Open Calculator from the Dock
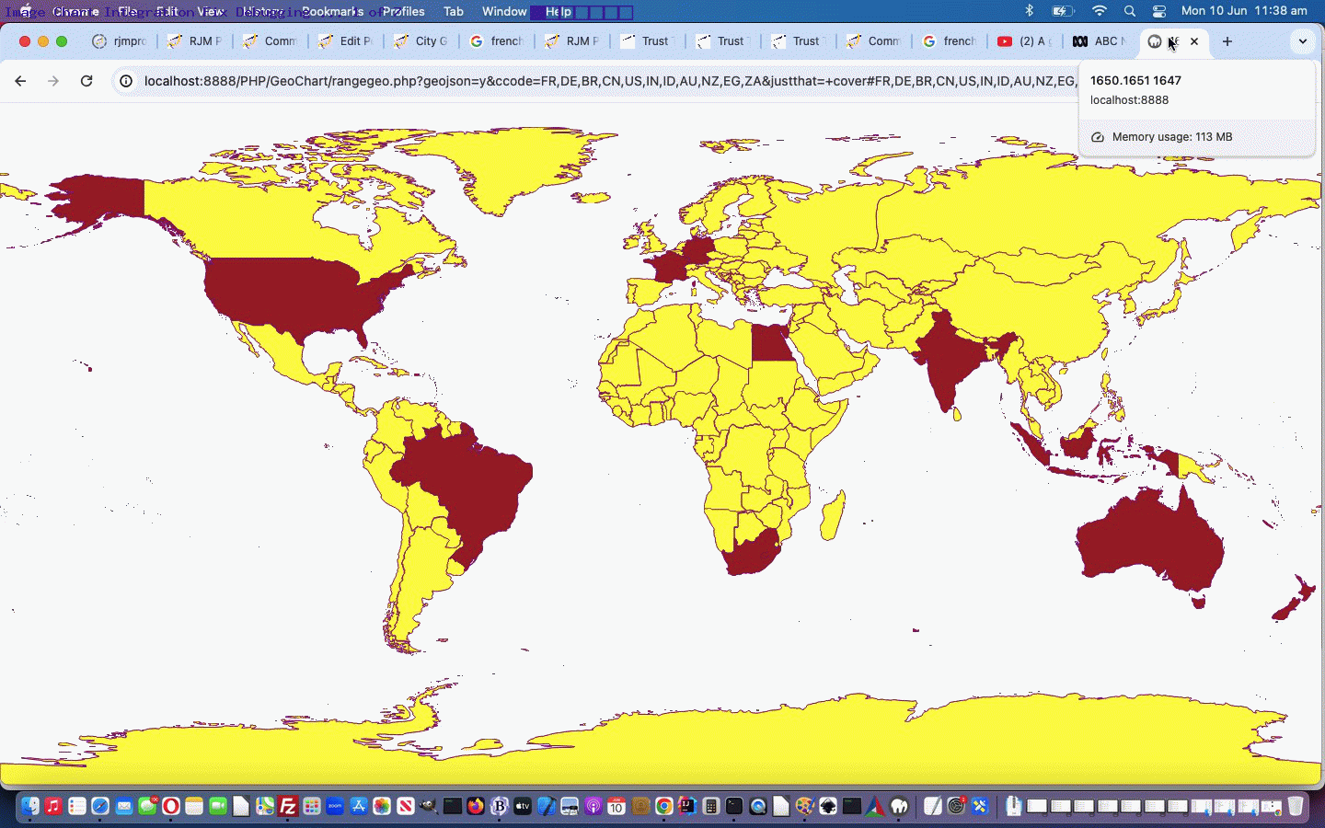Viewport: 1325px width, 828px height. [x=710, y=807]
